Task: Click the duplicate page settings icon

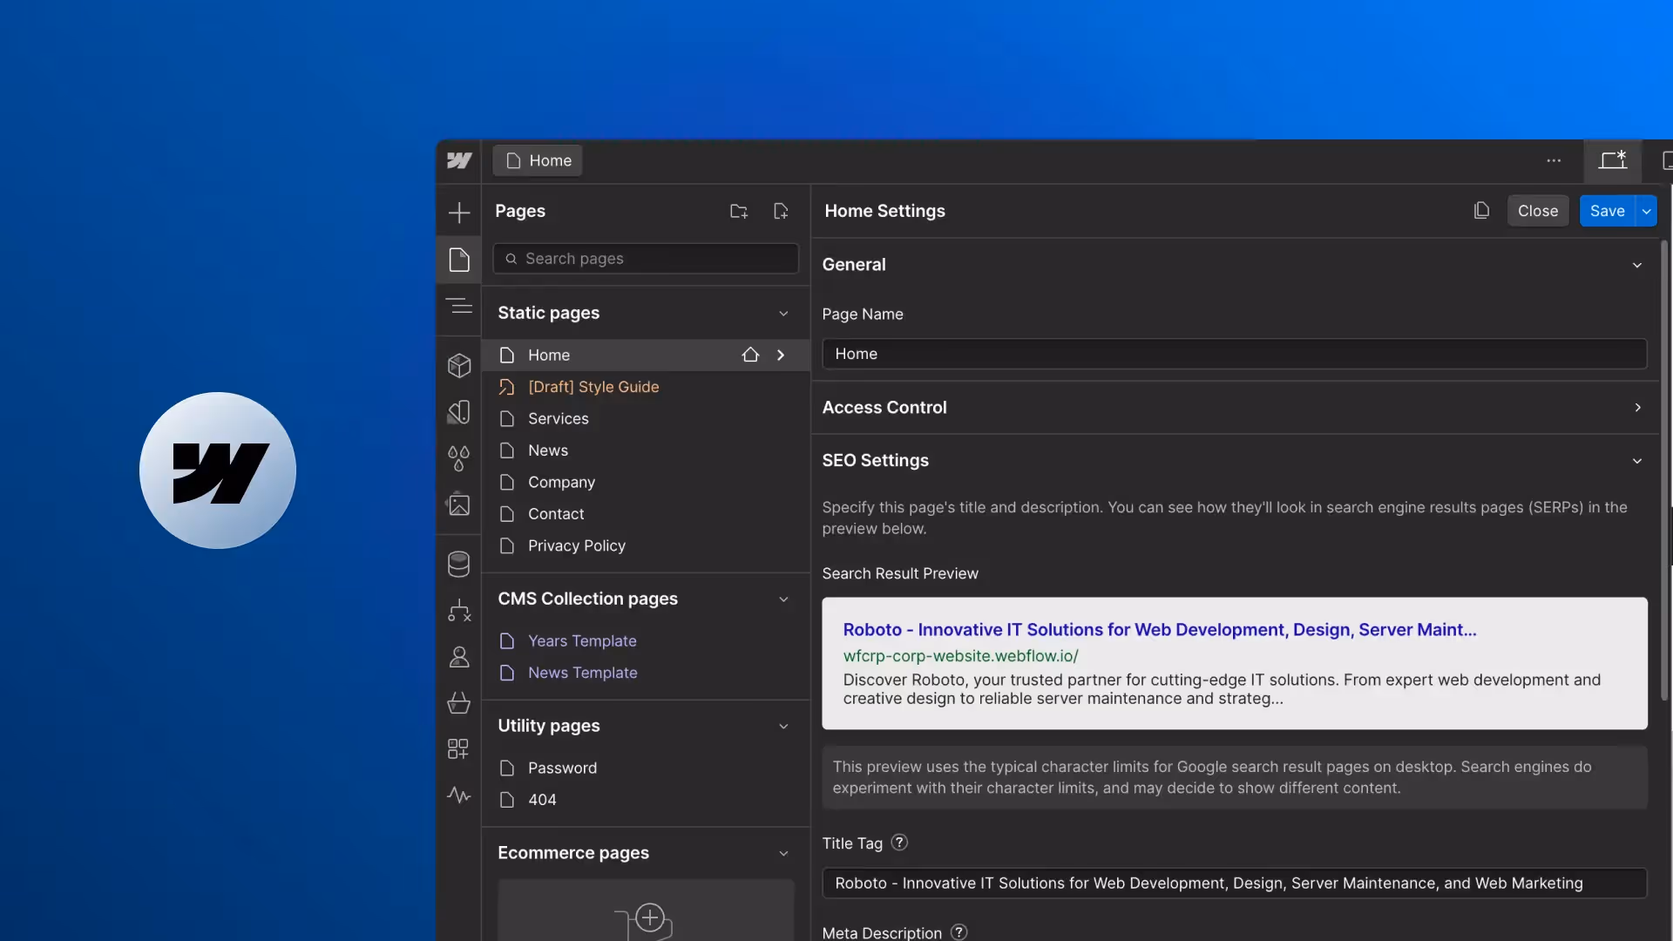Action: (x=1481, y=211)
